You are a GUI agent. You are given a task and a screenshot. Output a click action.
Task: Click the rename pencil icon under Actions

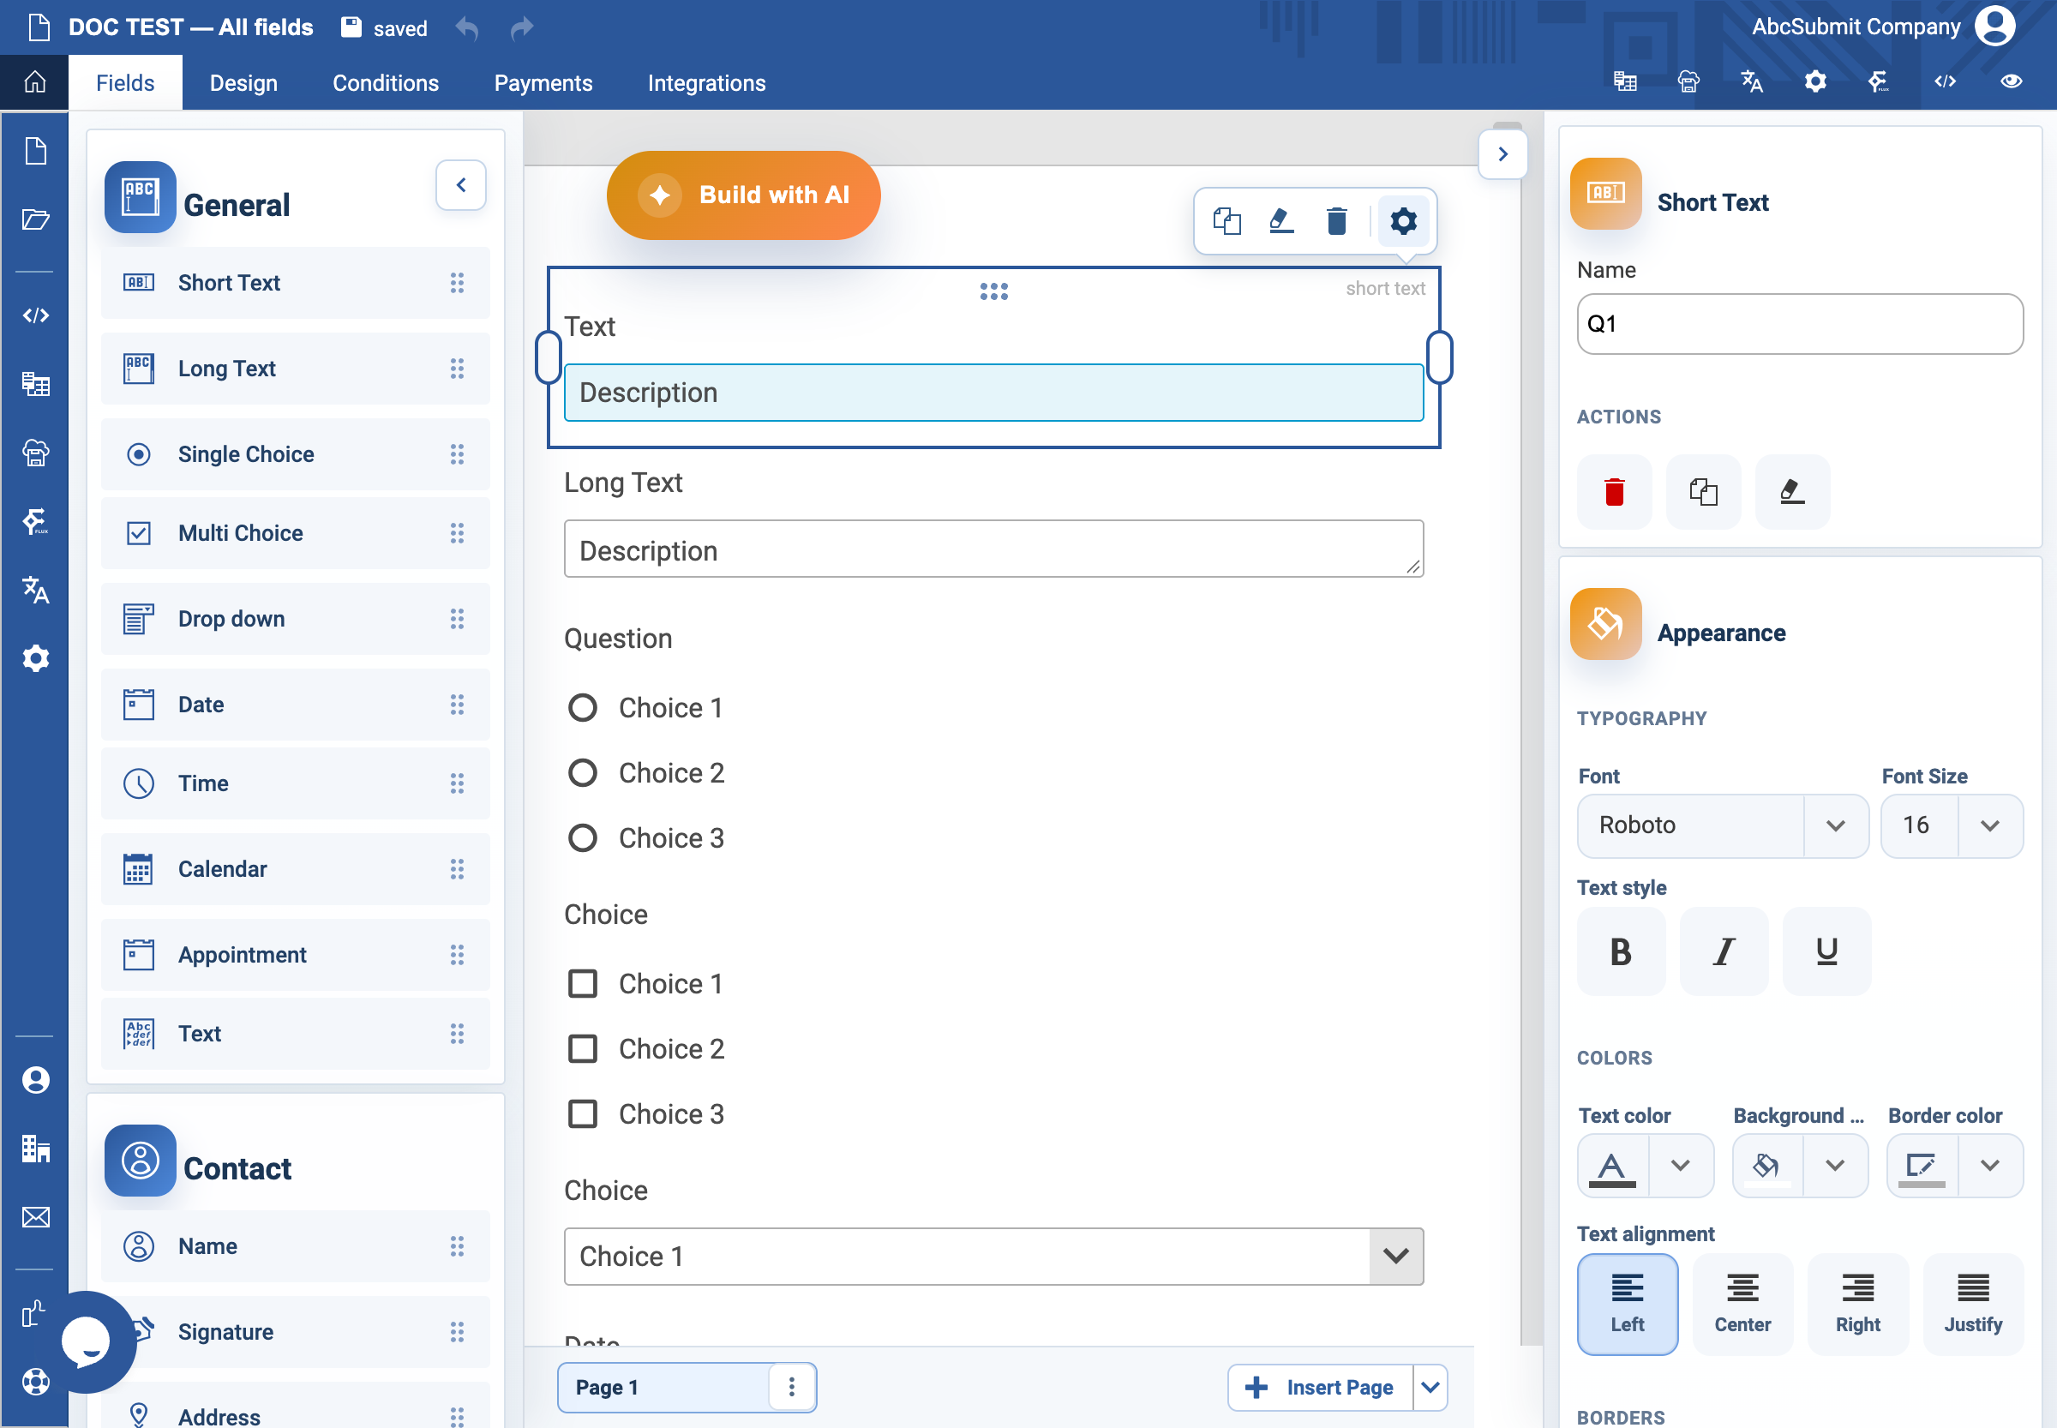pos(1792,491)
